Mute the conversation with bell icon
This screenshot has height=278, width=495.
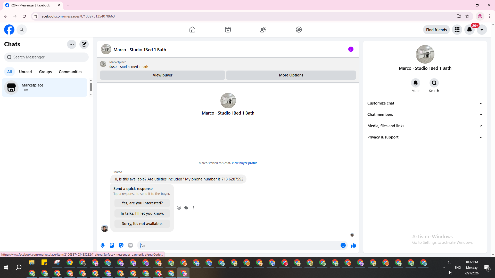(x=416, y=83)
